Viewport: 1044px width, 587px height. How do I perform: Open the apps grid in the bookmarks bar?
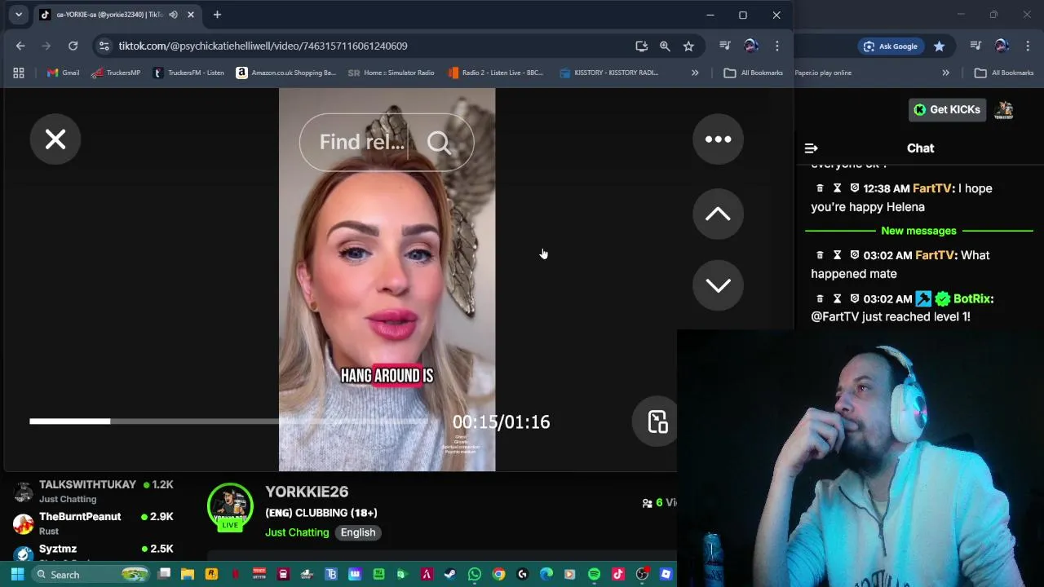19,73
